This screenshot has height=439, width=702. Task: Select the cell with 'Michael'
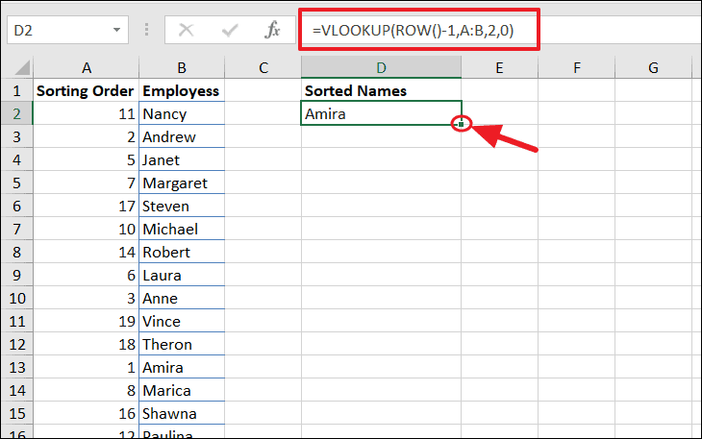(x=182, y=229)
